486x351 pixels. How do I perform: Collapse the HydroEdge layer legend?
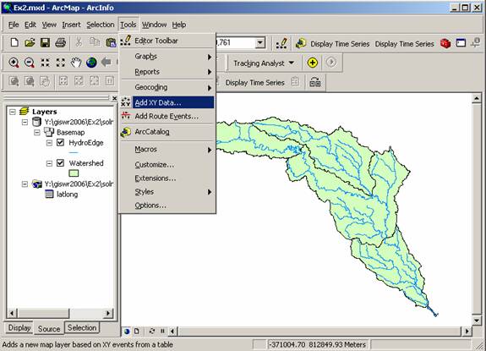click(x=49, y=143)
